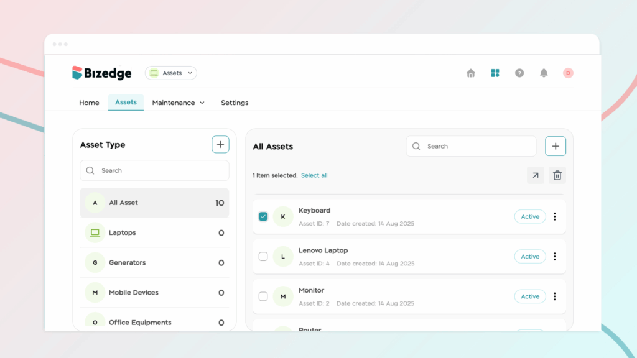
Task: Open the Settings tab
Action: [x=235, y=103]
